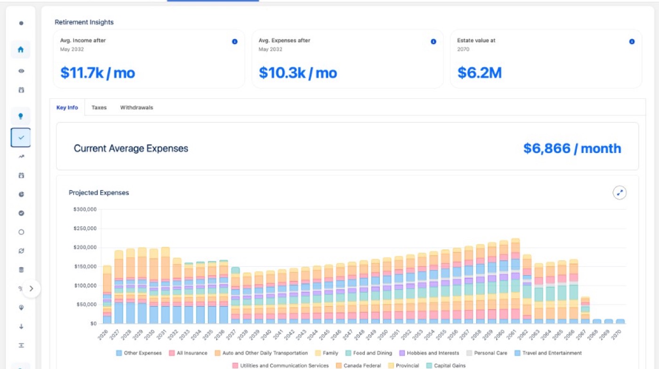Click the dot icon atop the sidebar
This screenshot has height=369, width=659.
[21, 23]
